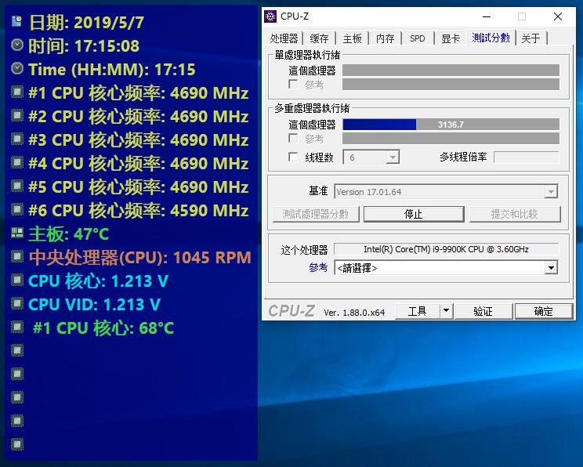
Task: Open the 线程数 thread count dropdown
Action: point(393,157)
